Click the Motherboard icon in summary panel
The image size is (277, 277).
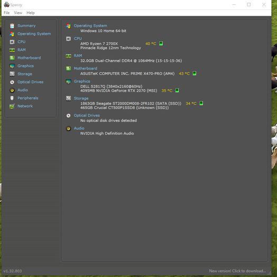click(69, 69)
